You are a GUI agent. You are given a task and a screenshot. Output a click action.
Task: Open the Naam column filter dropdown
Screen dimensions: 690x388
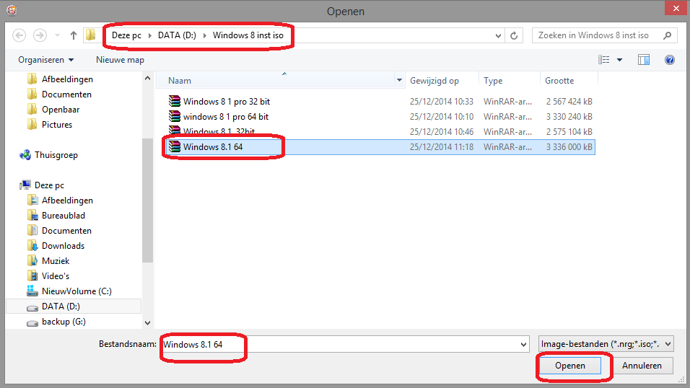coord(400,81)
